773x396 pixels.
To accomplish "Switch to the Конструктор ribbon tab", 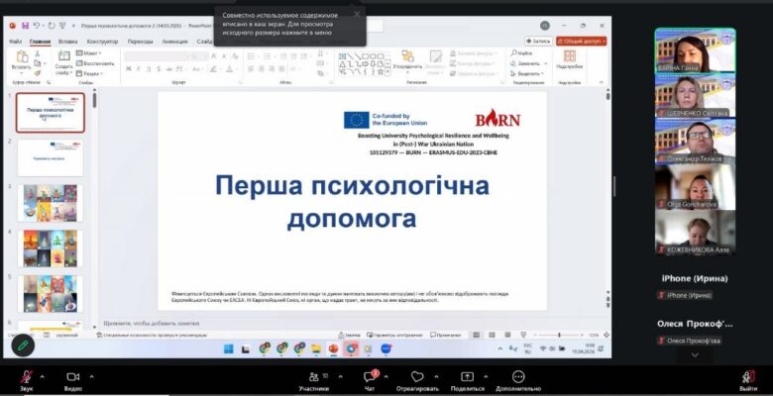I will click(102, 42).
